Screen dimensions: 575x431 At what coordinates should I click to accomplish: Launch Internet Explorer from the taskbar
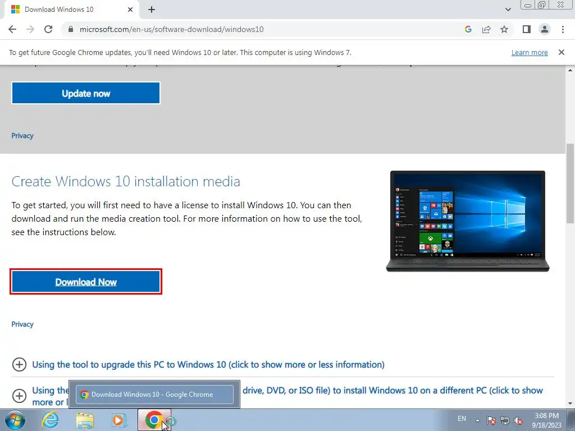(x=50, y=420)
